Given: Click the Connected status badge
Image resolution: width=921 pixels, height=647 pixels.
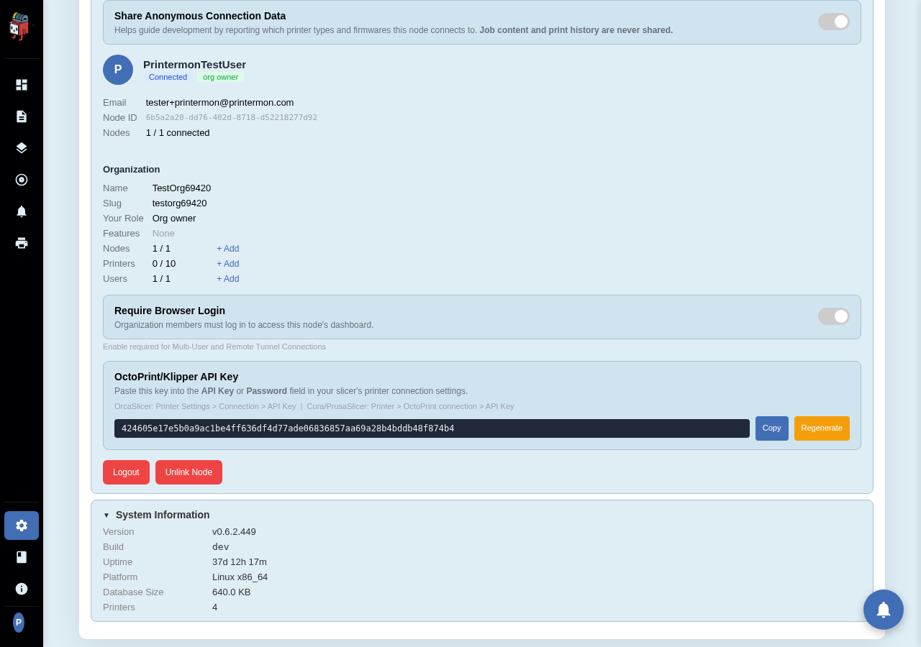Looking at the screenshot, I should point(168,77).
